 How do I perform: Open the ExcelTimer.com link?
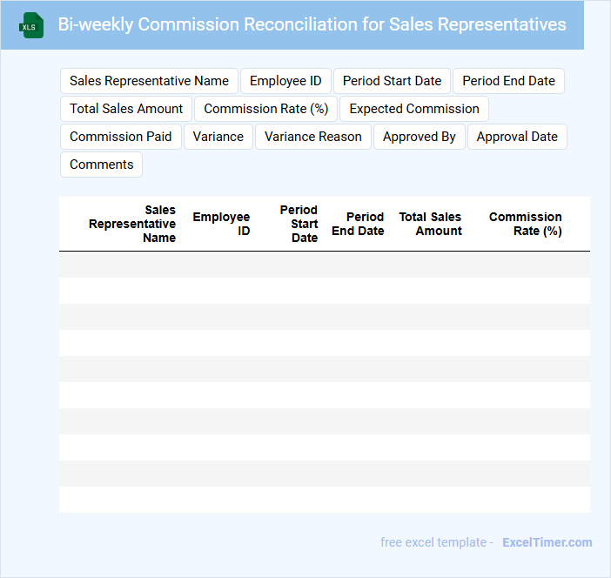tap(547, 542)
